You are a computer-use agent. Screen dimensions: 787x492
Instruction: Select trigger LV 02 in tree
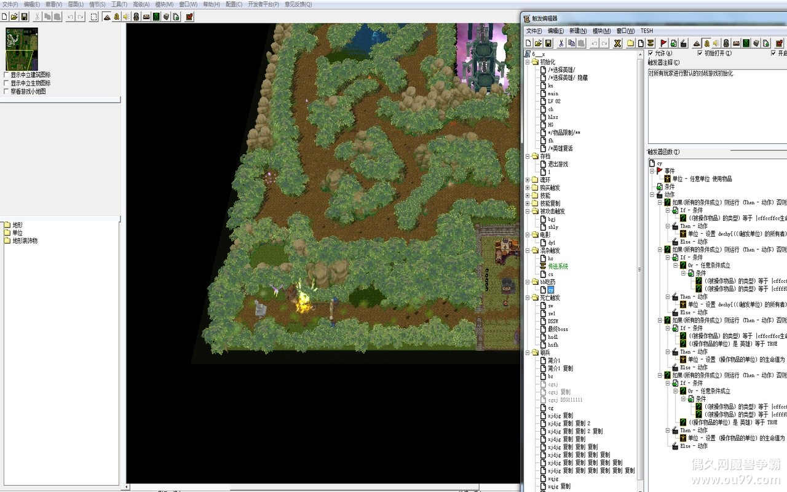554,101
